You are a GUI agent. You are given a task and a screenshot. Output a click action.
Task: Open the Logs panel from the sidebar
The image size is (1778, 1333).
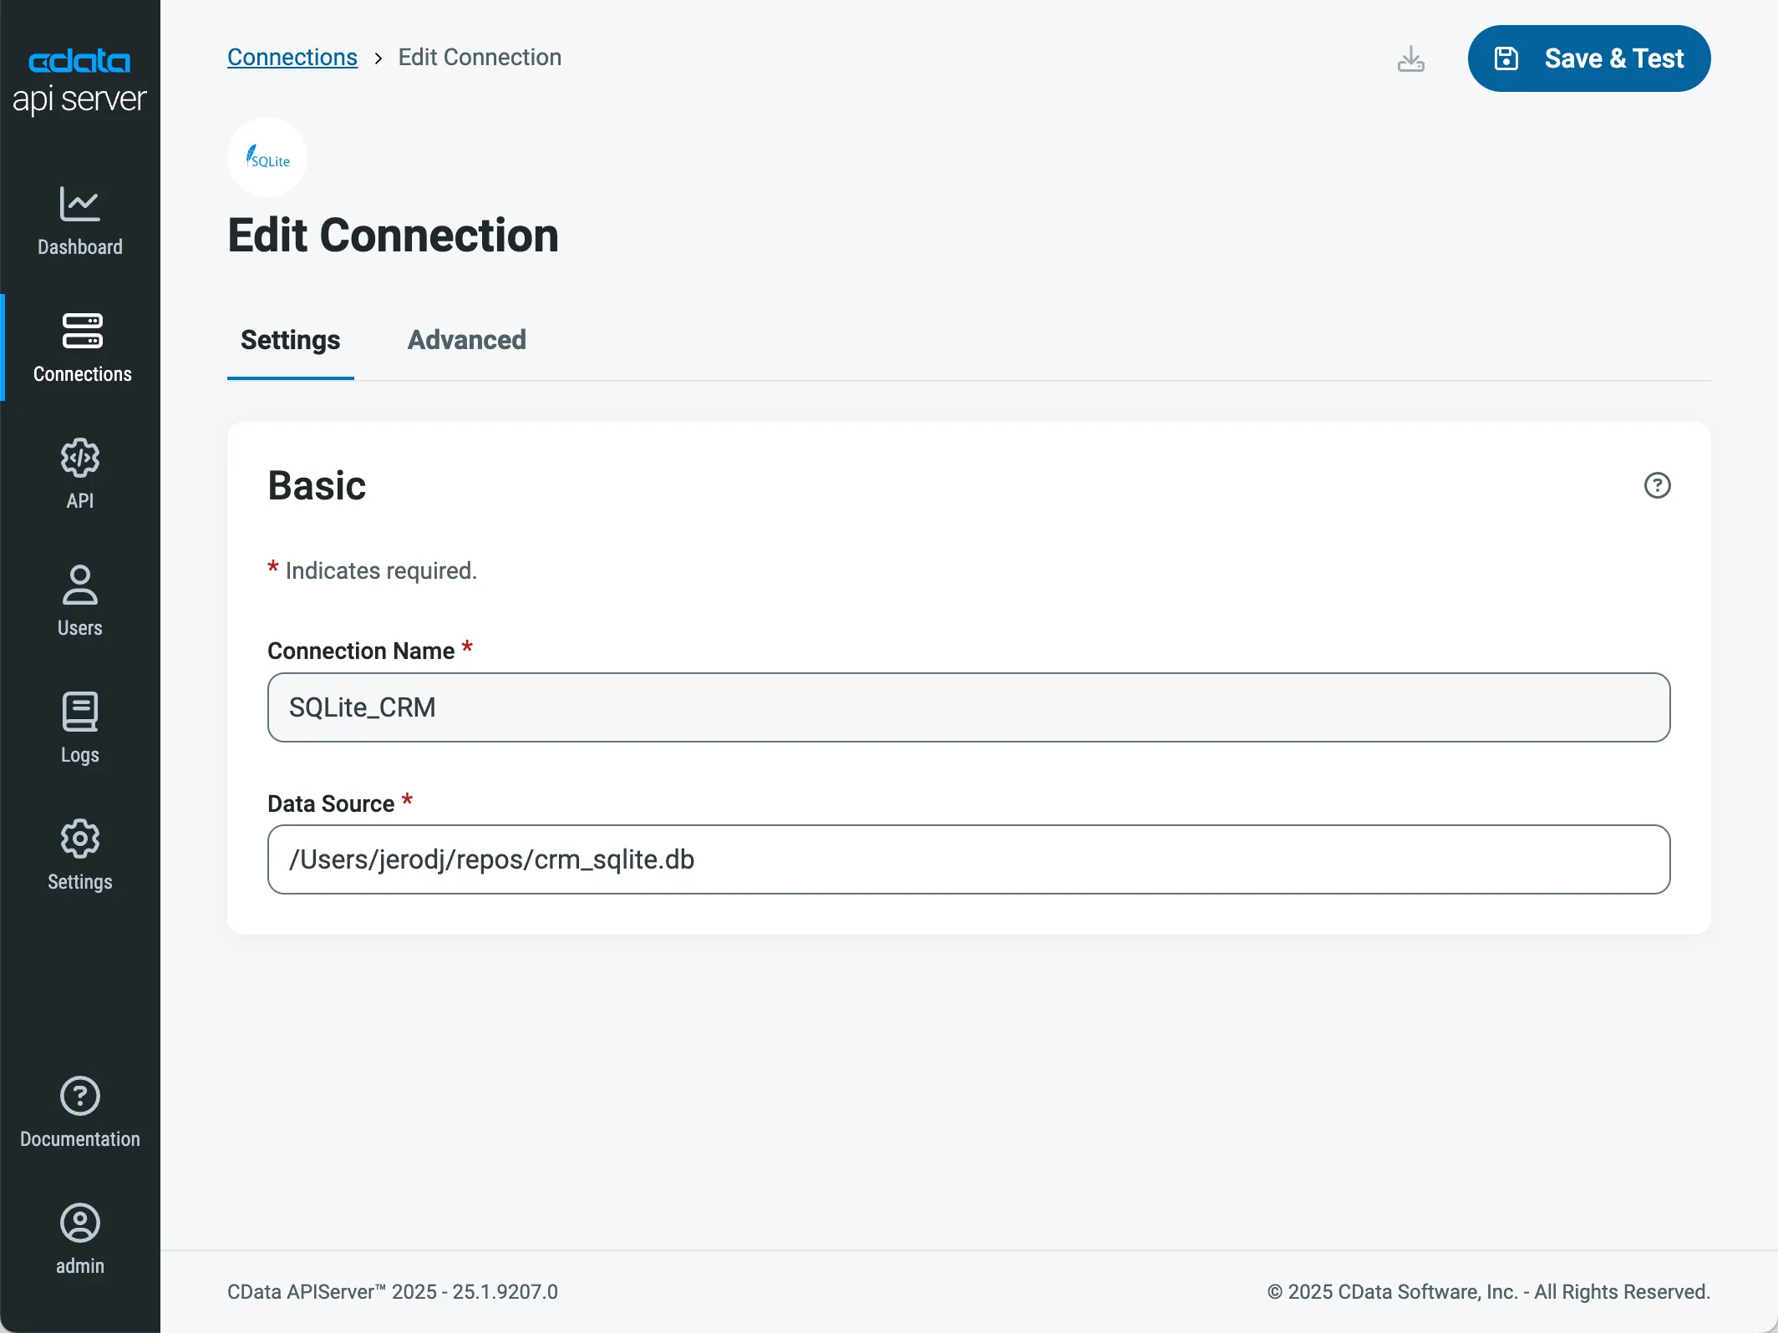click(79, 727)
